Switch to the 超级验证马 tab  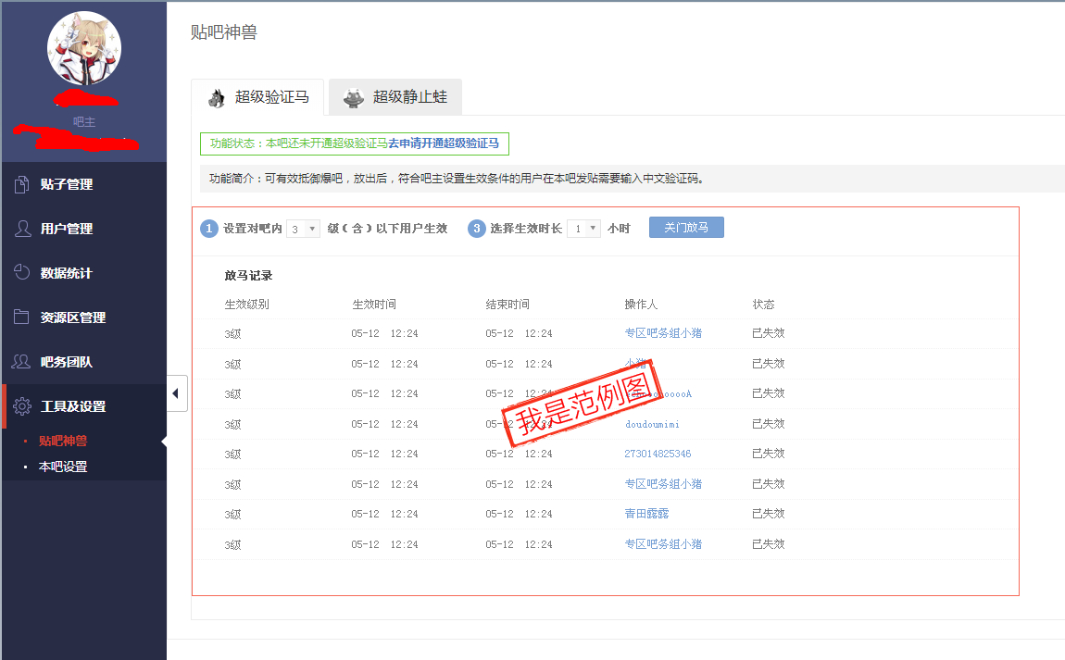[257, 97]
